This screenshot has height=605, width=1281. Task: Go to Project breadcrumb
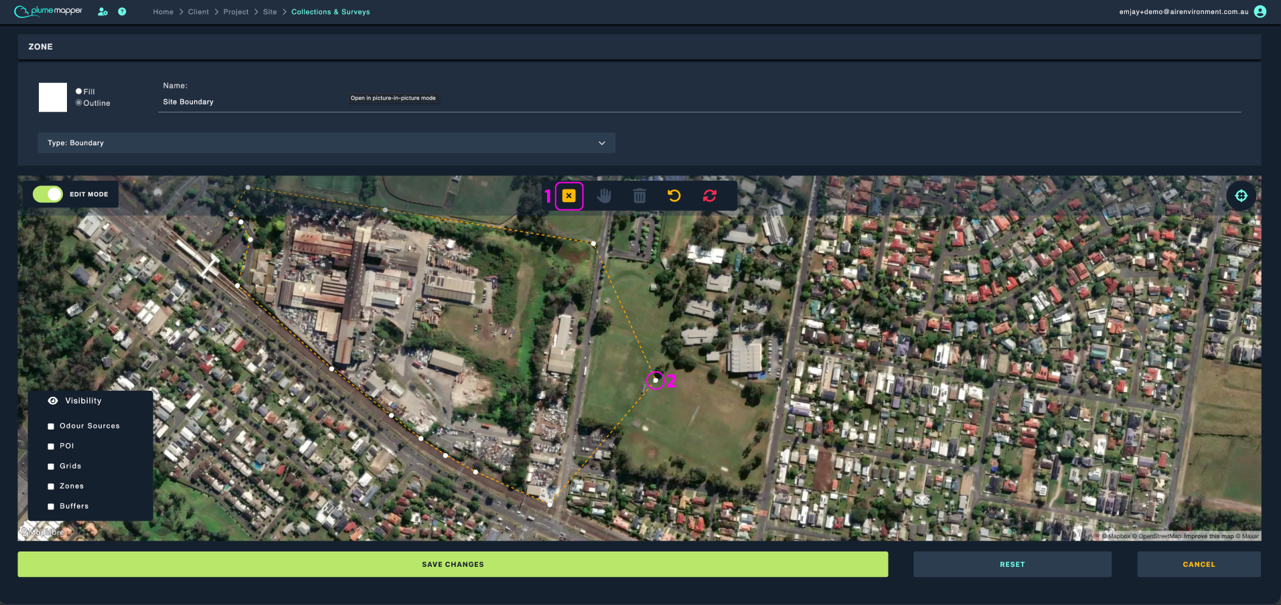[236, 12]
